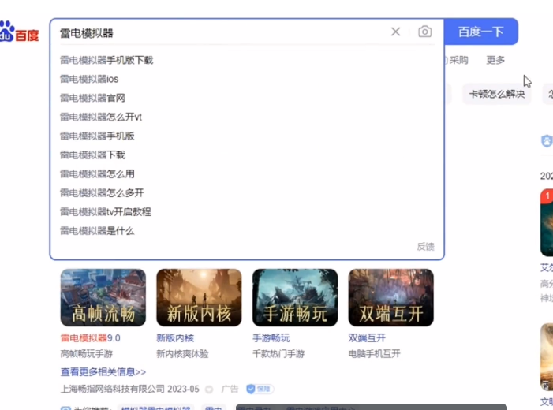Open the 双端互开 thumbnail image
Screen dimensions: 553x410
click(x=390, y=297)
